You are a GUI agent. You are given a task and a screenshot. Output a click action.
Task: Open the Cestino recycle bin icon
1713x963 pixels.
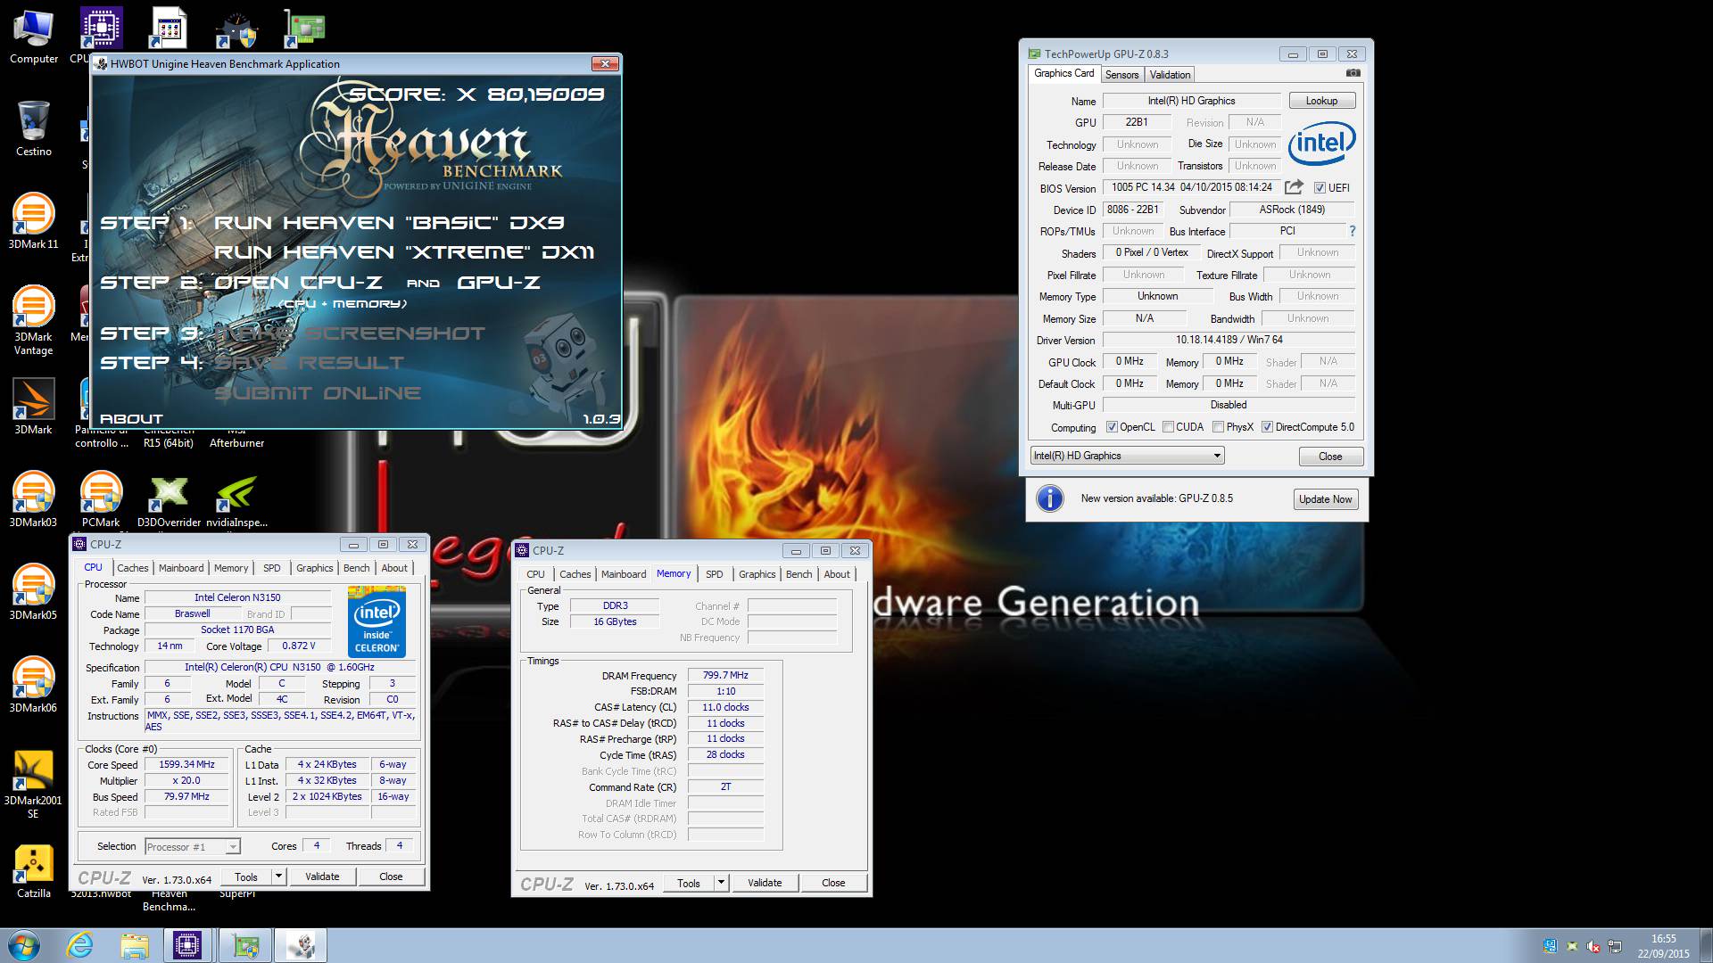pyautogui.click(x=34, y=129)
